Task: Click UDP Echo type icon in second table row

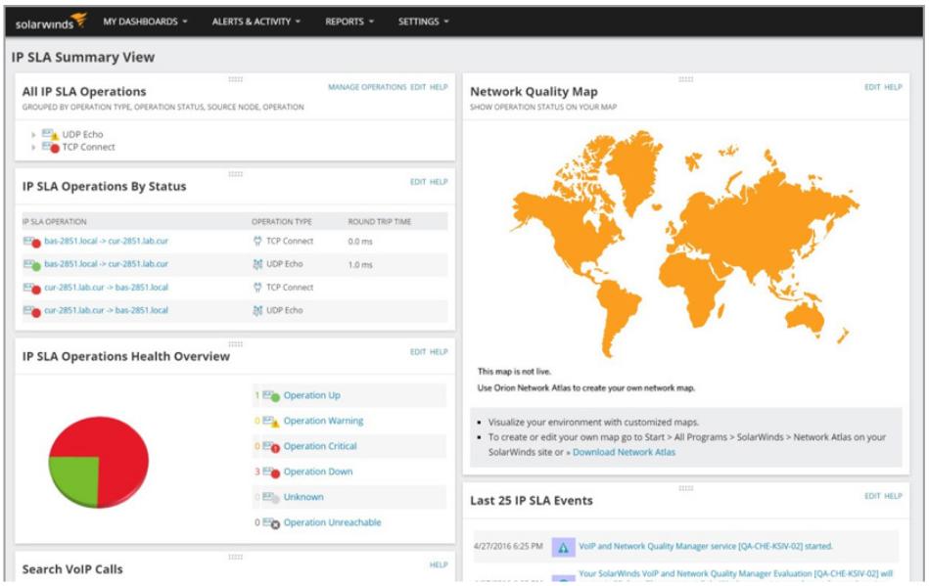Action: point(257,264)
